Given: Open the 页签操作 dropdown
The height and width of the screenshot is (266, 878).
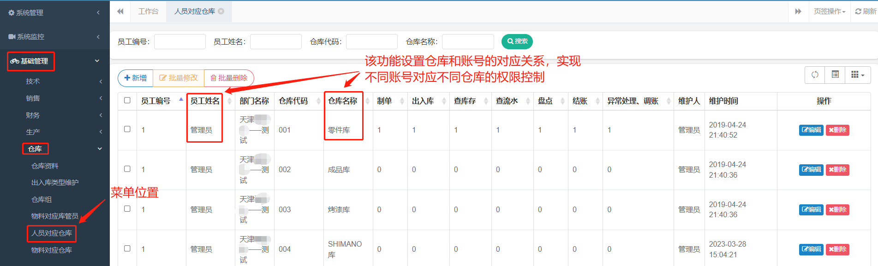Looking at the screenshot, I should (829, 12).
